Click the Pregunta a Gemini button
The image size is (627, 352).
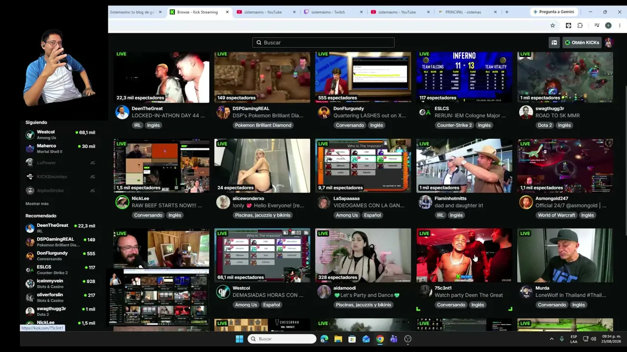[x=554, y=12]
